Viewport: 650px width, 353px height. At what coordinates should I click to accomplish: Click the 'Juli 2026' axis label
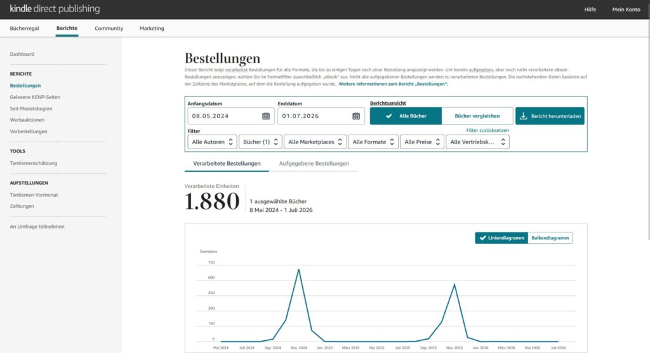click(x=559, y=348)
